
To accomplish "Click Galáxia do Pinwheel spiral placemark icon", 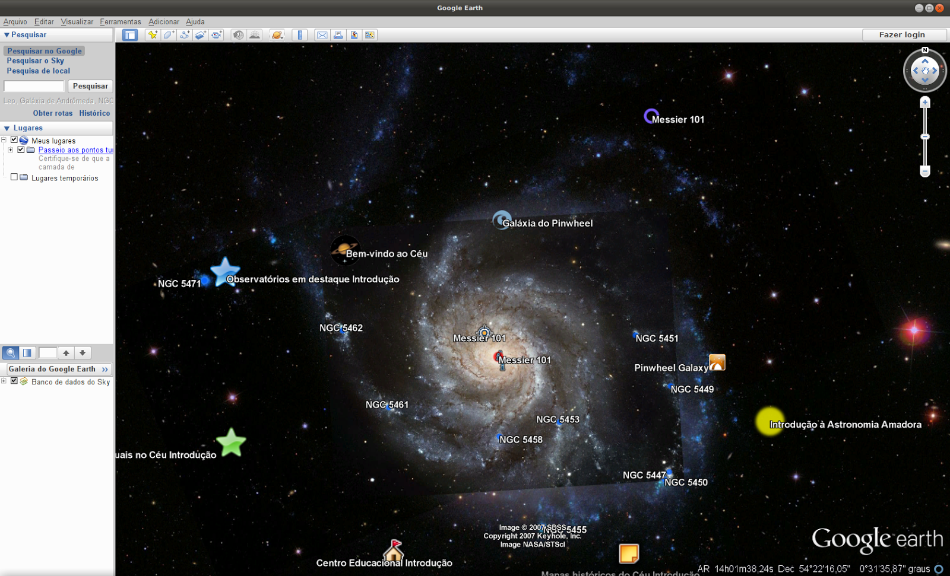I will [501, 219].
